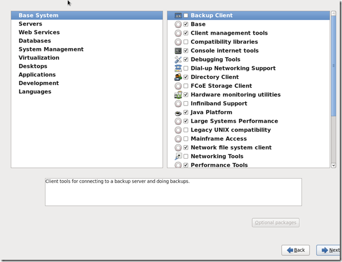Select the Base System category
The height and width of the screenshot is (262, 342).
coord(87,16)
